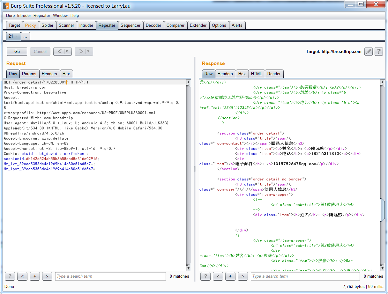388x294 pixels.
Task: Switch to the Comparer tool tab
Action: pos(175,26)
